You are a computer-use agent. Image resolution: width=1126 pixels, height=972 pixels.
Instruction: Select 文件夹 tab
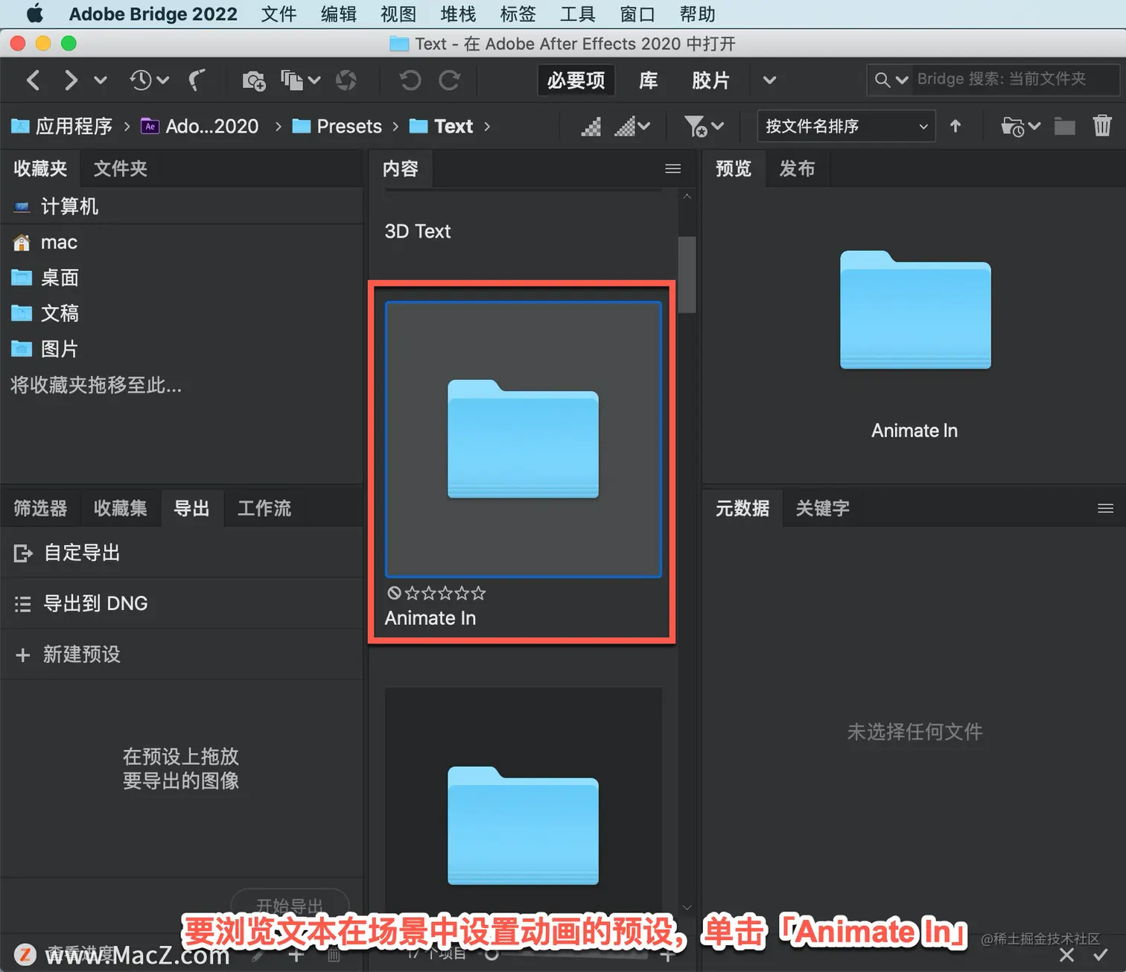tap(120, 168)
